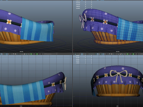Click Smooth Shade All in side view toolbar
143x107 pixels.
coord(98,54)
